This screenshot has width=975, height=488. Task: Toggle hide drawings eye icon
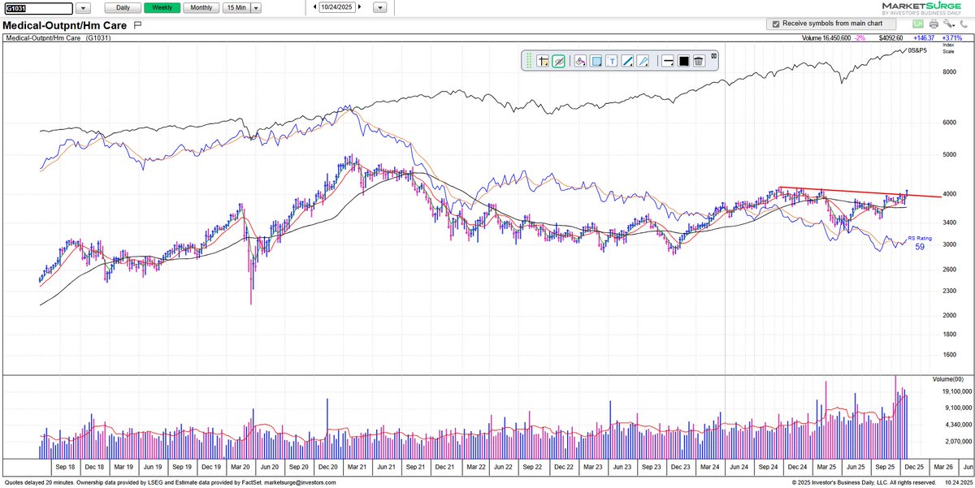click(x=558, y=61)
